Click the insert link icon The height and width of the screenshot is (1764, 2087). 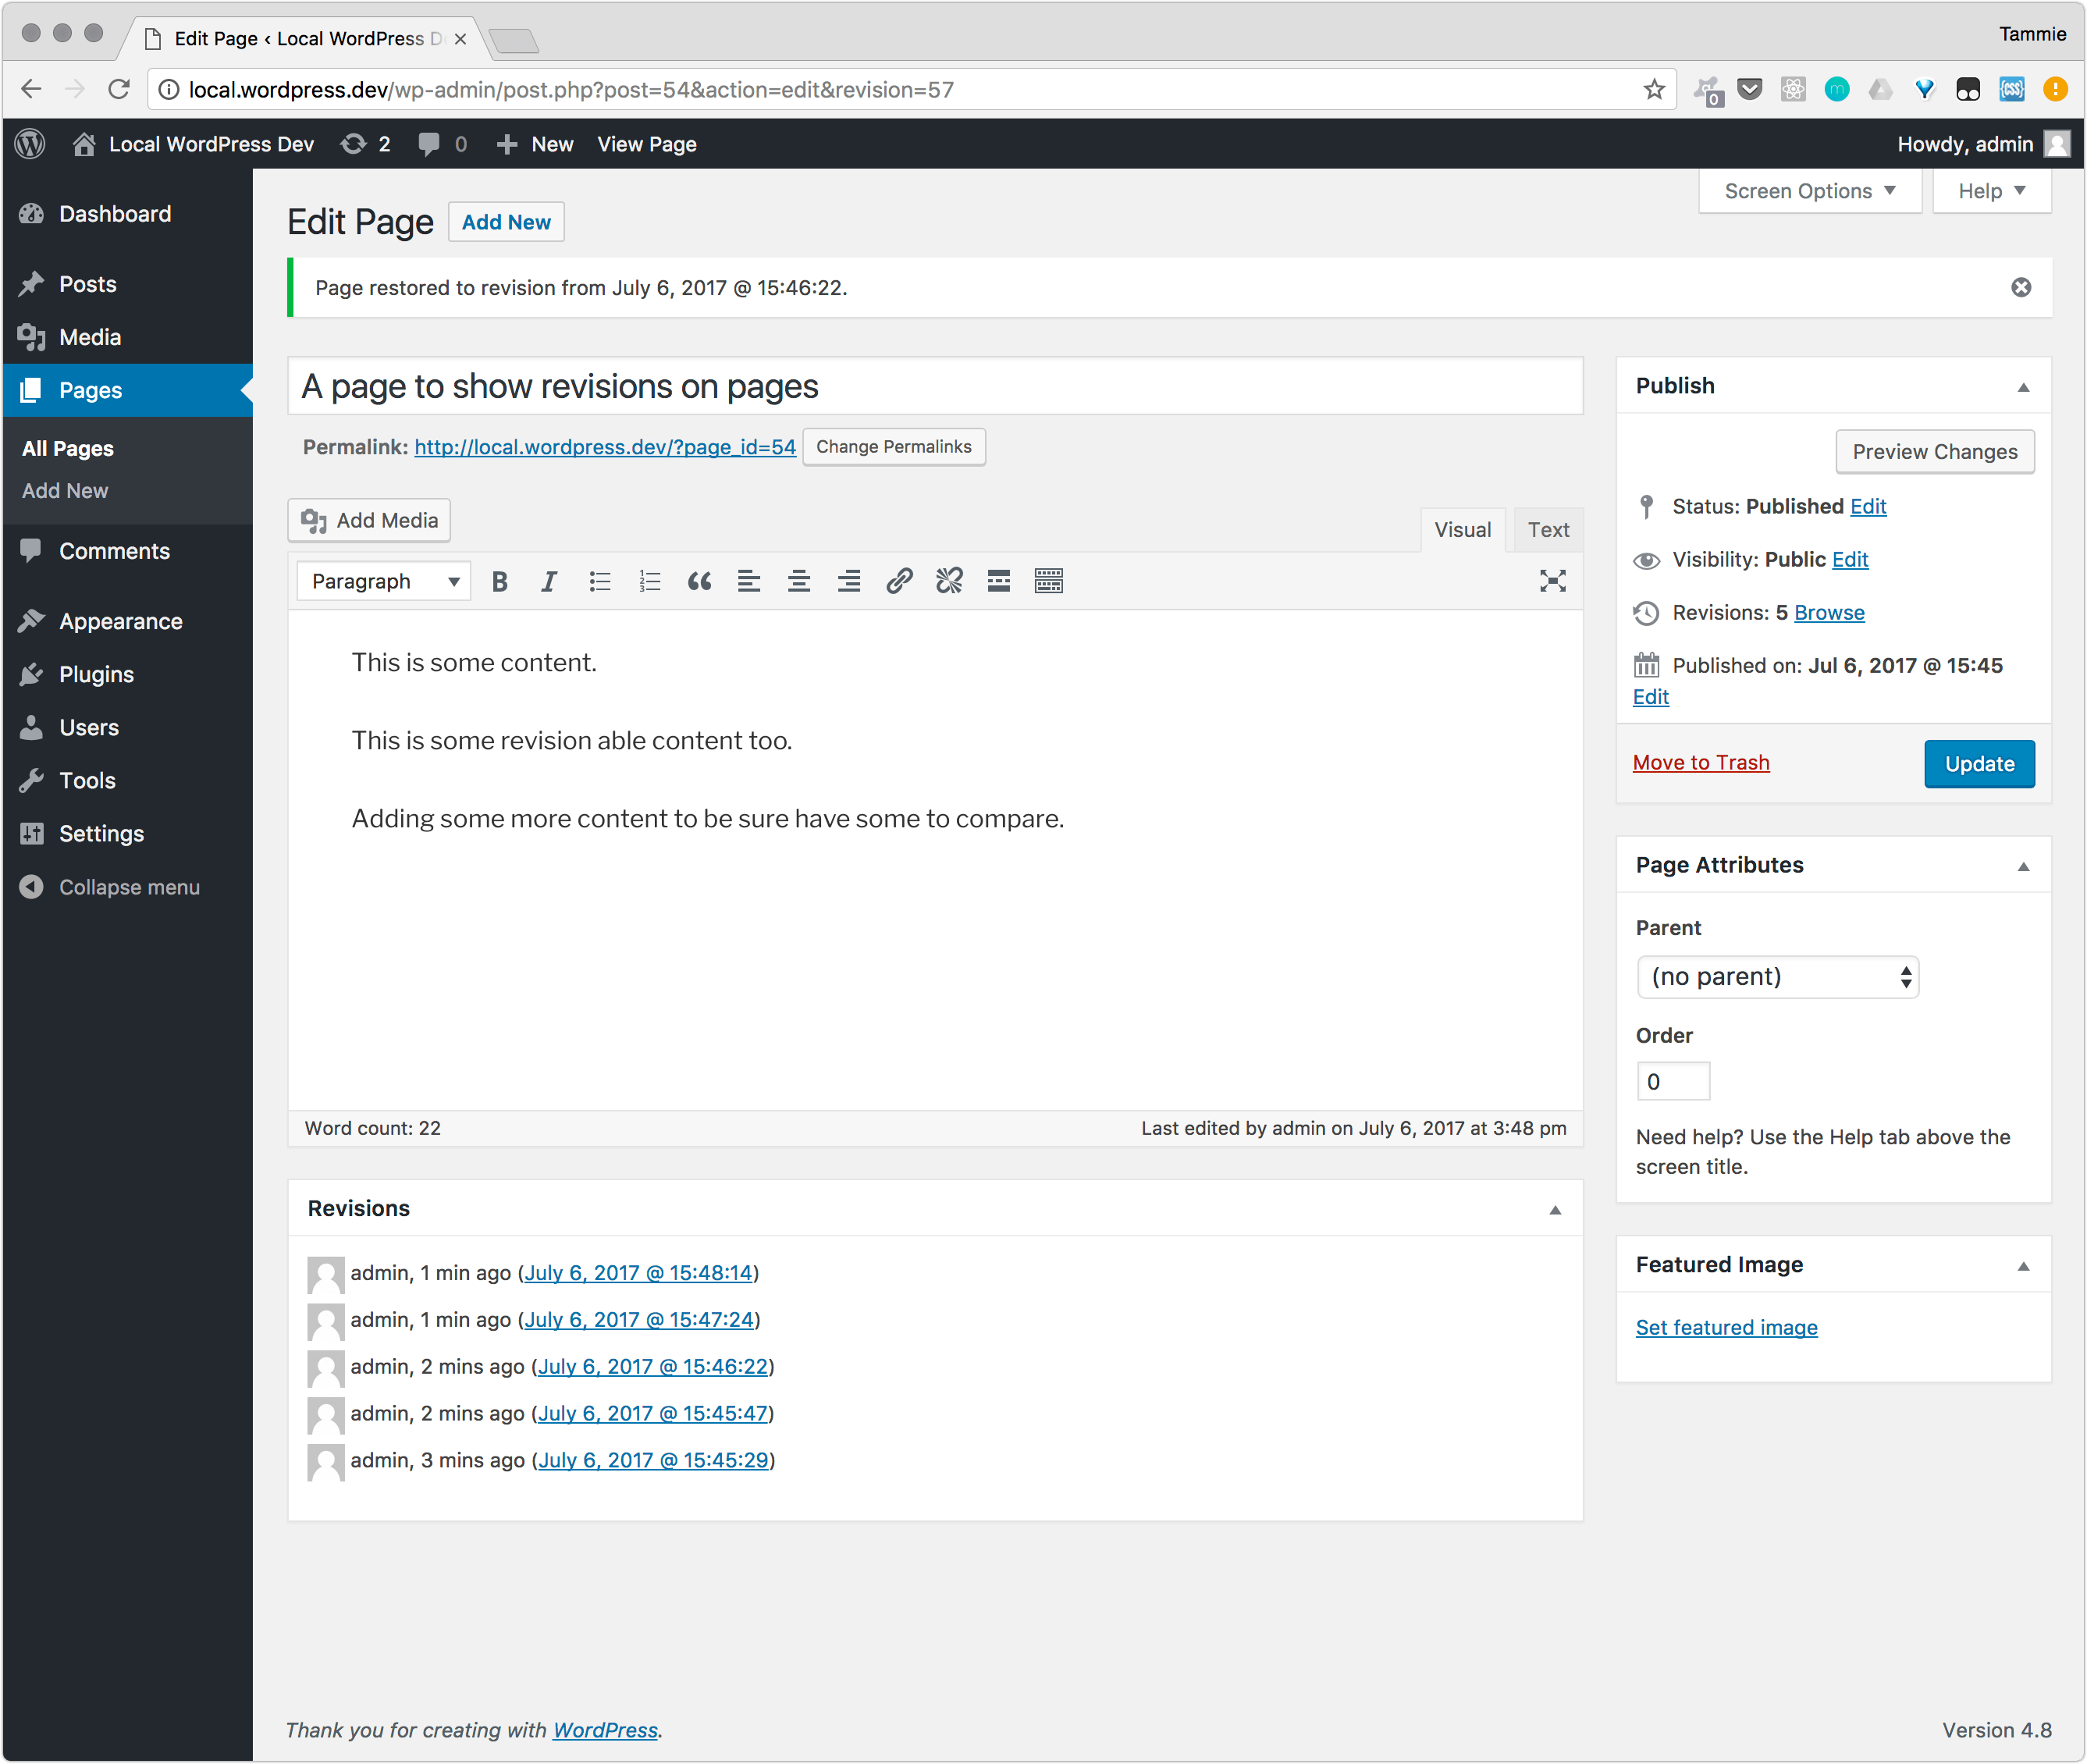point(899,581)
